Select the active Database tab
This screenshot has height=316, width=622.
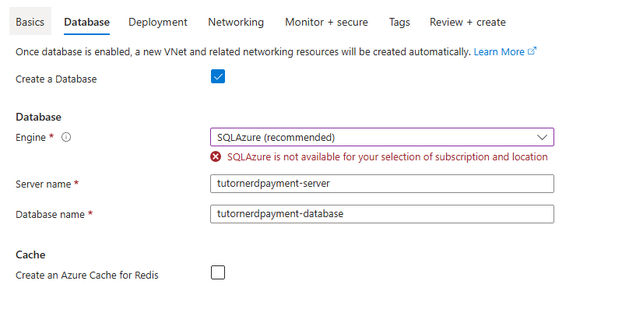pos(86,22)
